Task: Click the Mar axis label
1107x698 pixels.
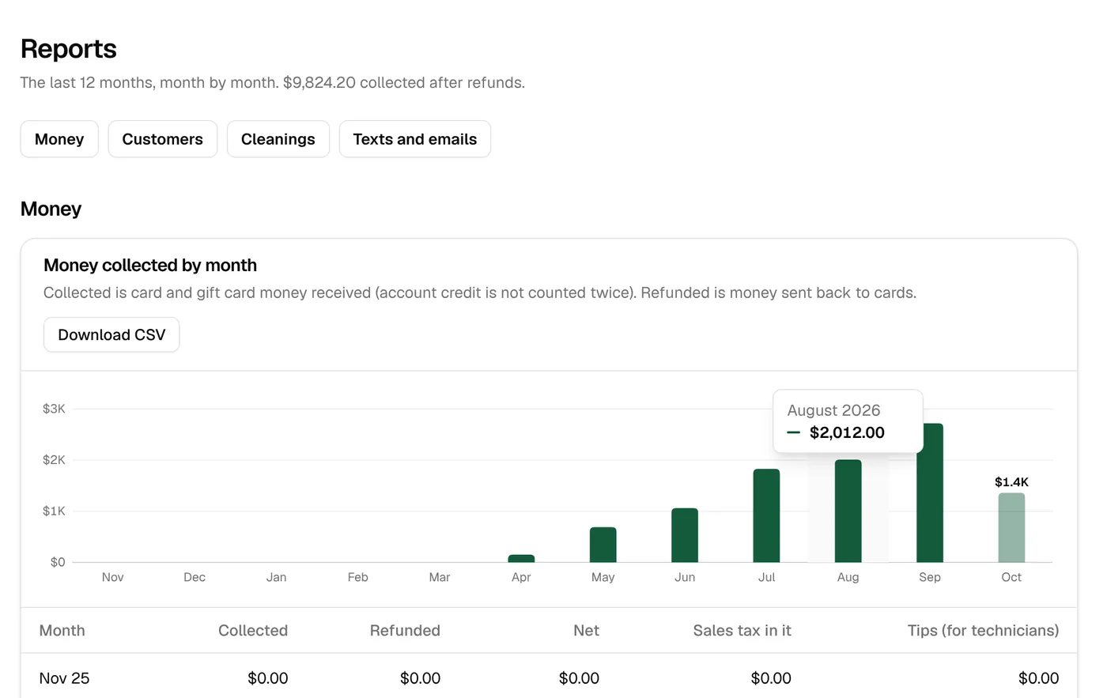Action: 440,577
